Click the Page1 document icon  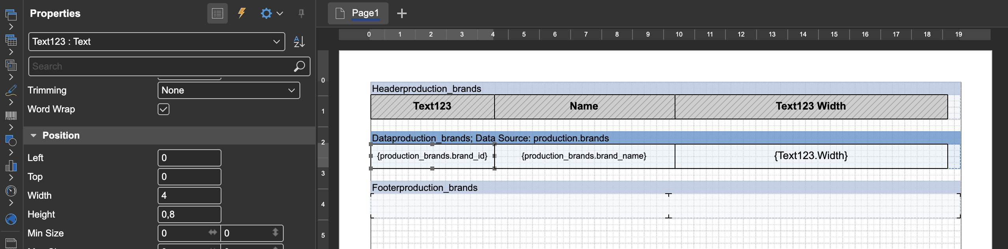tap(340, 13)
